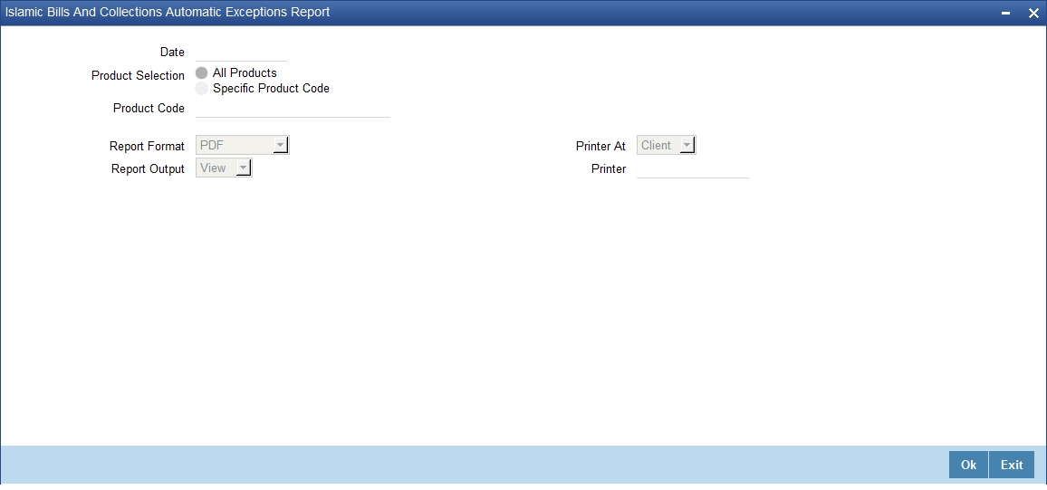
Task: Click the Printer input field
Action: (693, 168)
